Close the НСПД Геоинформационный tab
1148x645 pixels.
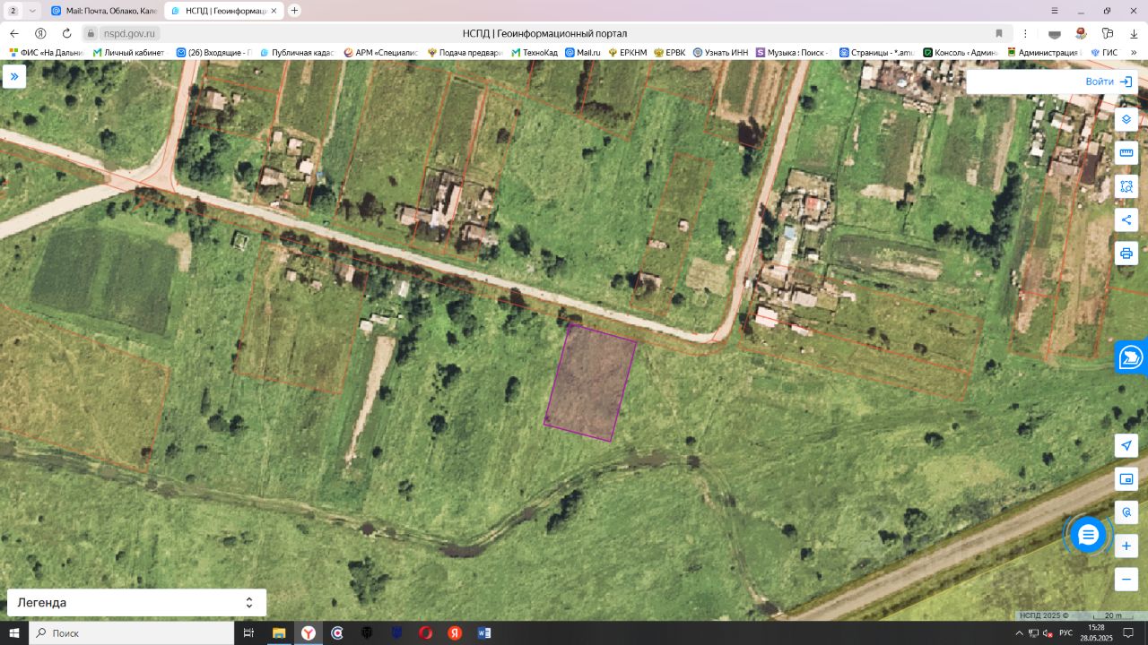click(274, 11)
